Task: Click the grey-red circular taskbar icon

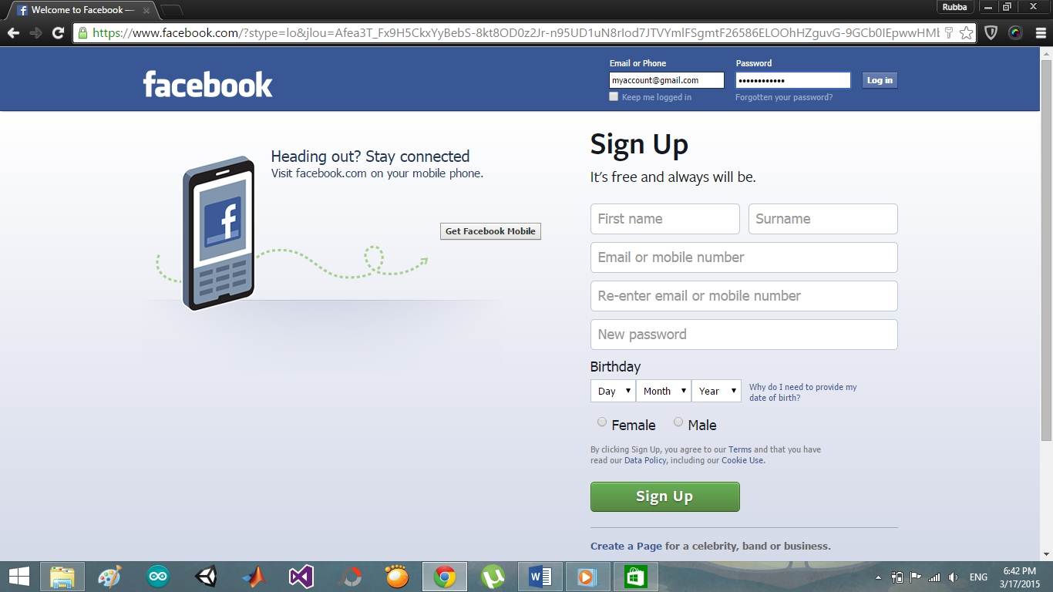Action: coord(349,577)
